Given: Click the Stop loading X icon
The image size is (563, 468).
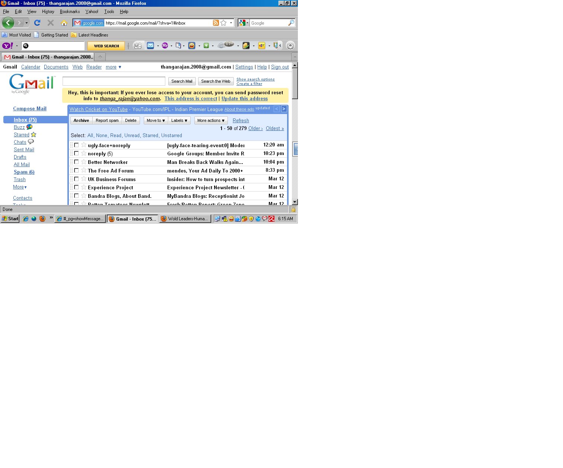Looking at the screenshot, I should point(51,23).
